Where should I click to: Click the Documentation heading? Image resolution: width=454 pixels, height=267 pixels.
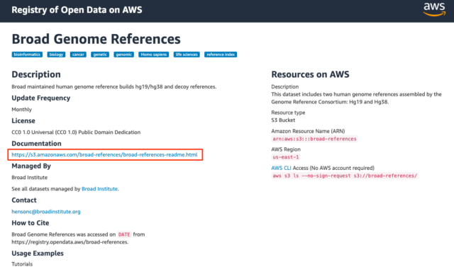click(36, 144)
